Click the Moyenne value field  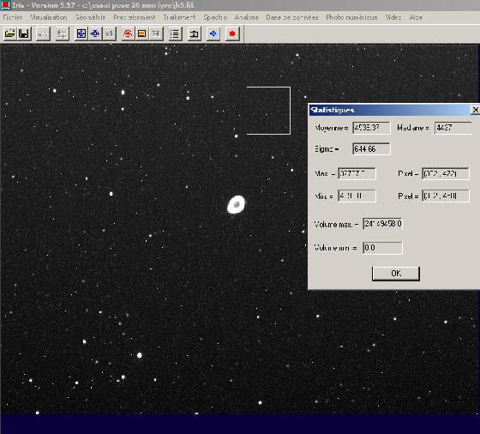[371, 128]
